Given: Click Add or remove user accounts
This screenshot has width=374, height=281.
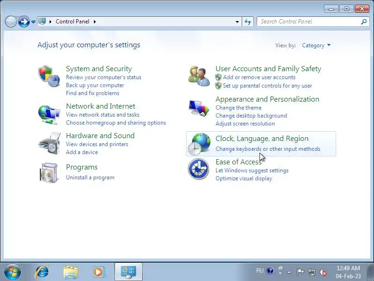Looking at the screenshot, I should click(x=259, y=77).
